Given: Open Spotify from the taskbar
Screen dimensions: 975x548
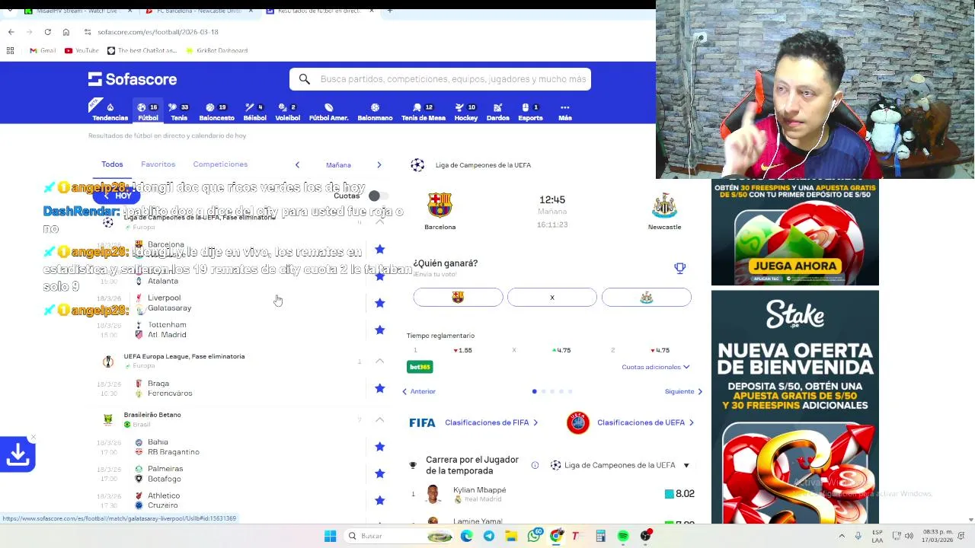Looking at the screenshot, I should tap(623, 536).
